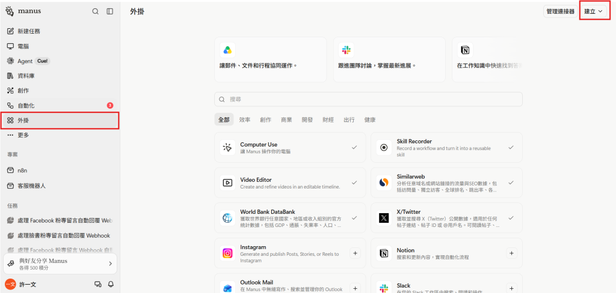
Task: Open 資料庫 in the sidebar
Action: coord(60,76)
